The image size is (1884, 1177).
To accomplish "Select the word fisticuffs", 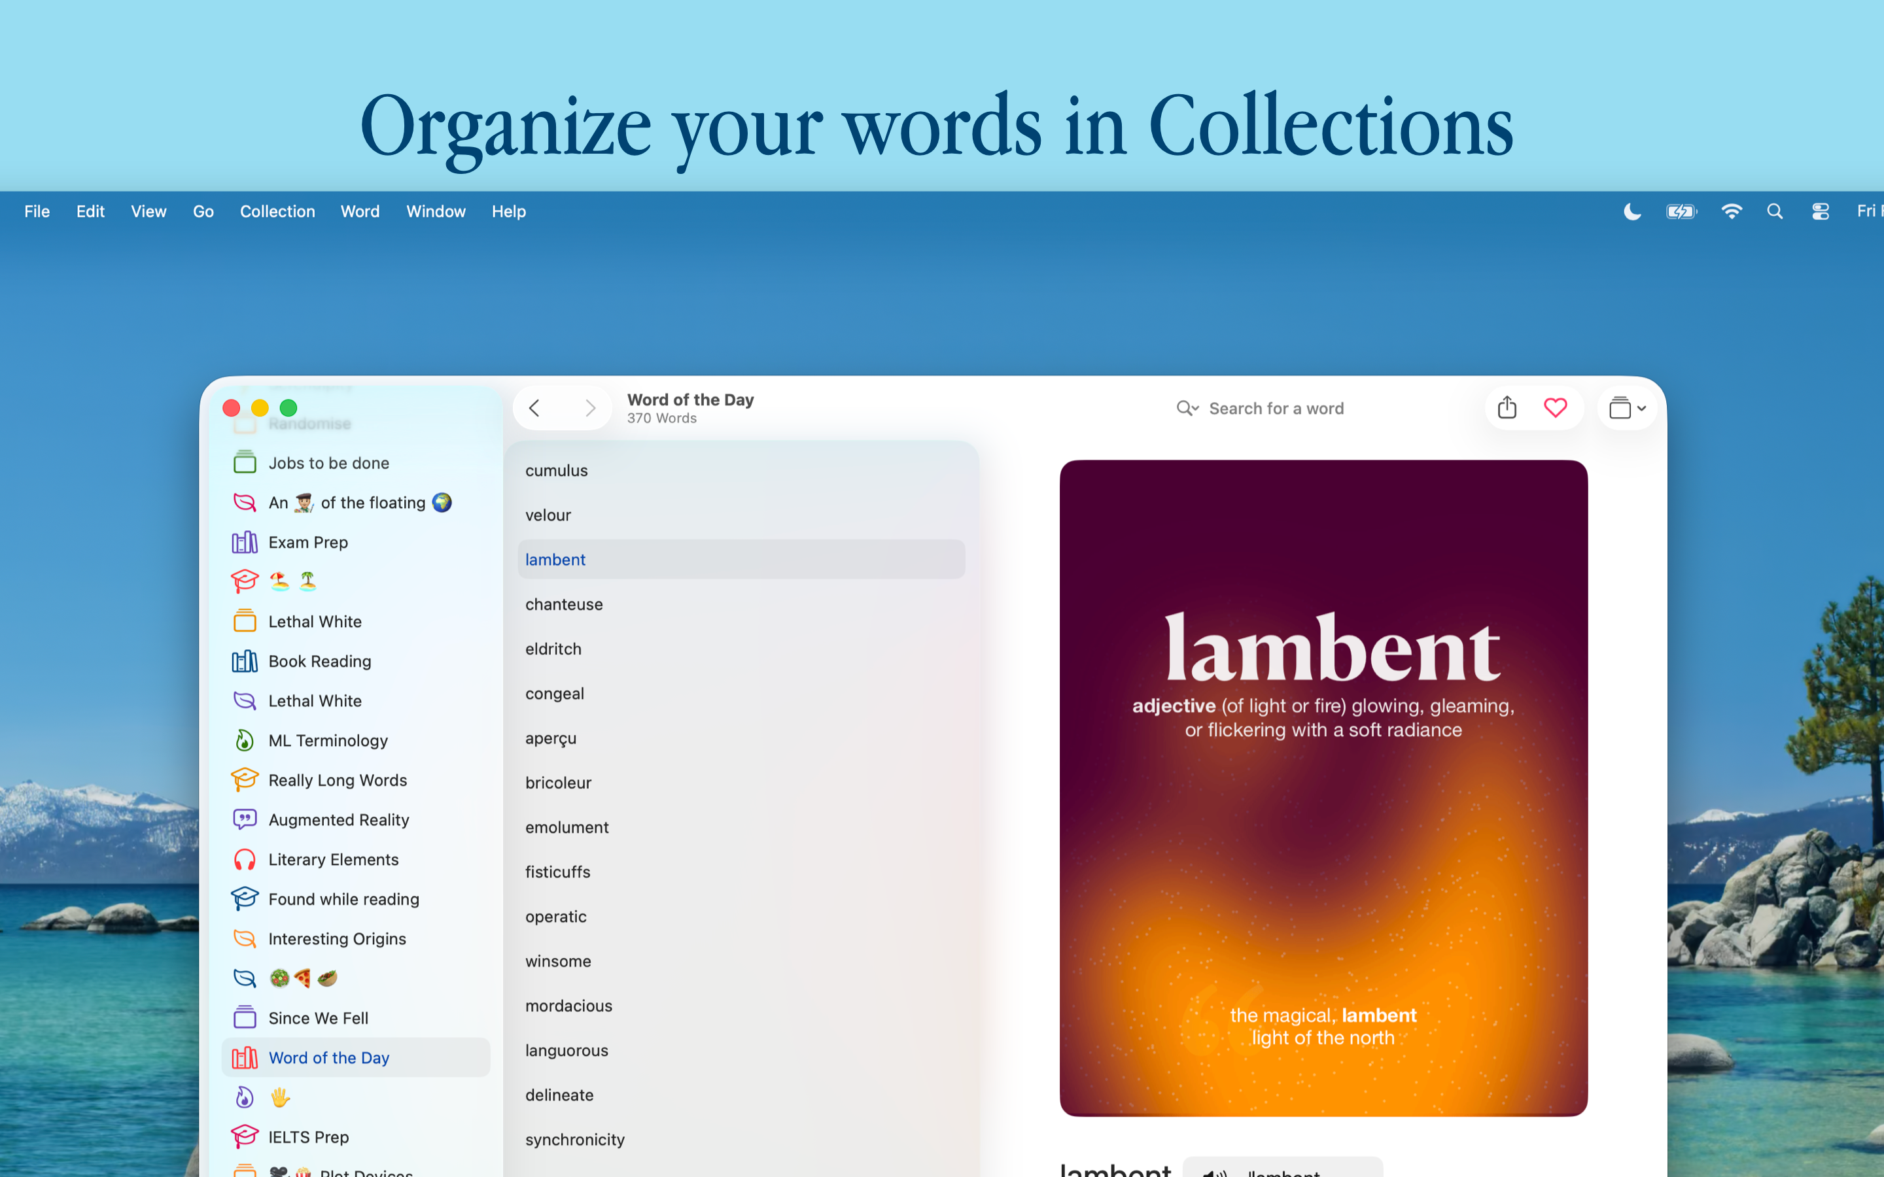I will (741, 872).
